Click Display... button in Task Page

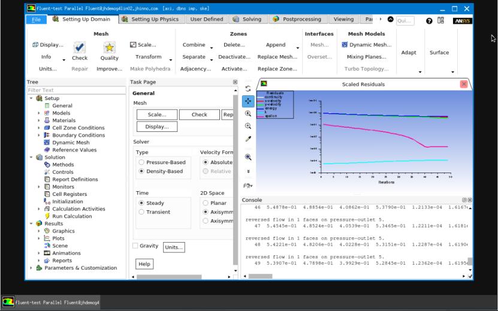(157, 127)
